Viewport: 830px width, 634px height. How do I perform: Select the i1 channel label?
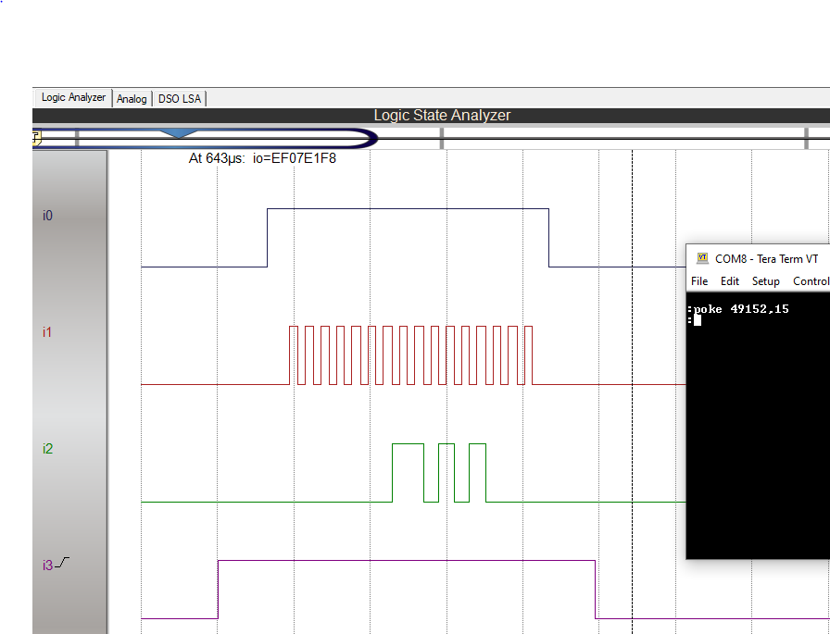48,332
